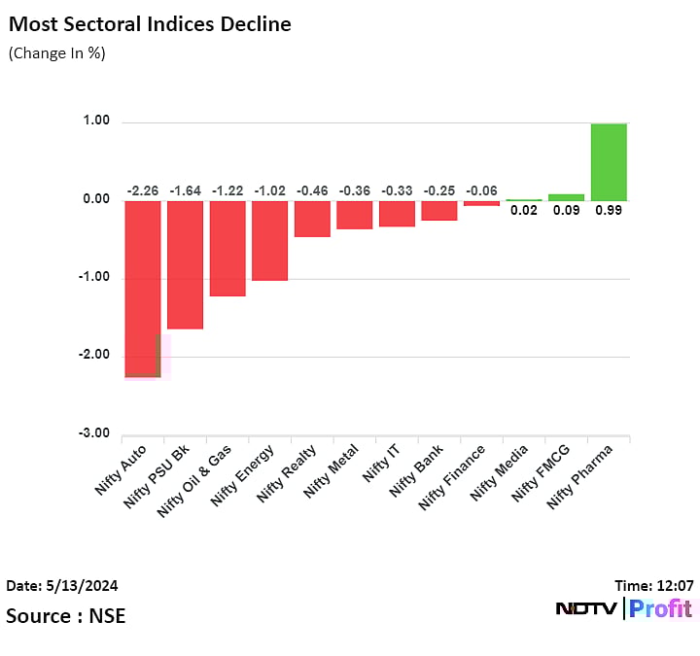Click the -2.26 value label
The height and width of the screenshot is (656, 700).
click(142, 190)
